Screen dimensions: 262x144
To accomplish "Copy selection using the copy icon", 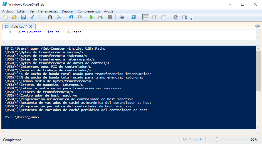I will tap(41, 17).
